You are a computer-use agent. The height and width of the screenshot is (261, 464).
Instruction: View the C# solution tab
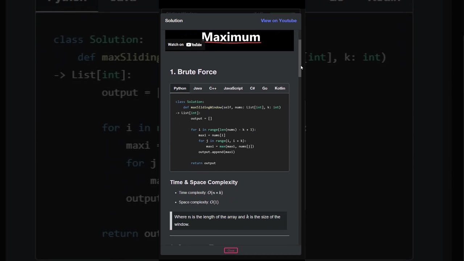252,88
